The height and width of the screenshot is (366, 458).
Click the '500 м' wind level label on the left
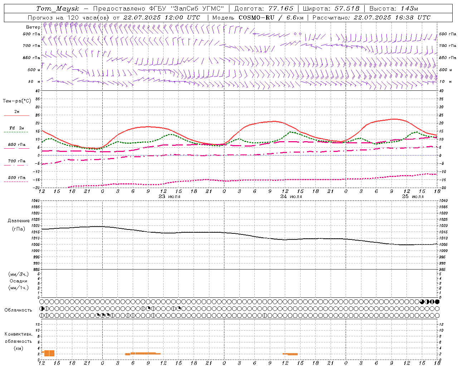[x=34, y=70]
